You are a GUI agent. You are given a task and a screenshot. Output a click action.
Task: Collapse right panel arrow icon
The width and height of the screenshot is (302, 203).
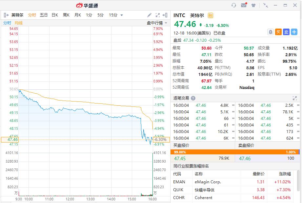165,15
